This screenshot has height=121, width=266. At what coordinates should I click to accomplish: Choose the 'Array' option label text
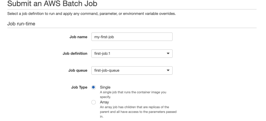pos(104,102)
